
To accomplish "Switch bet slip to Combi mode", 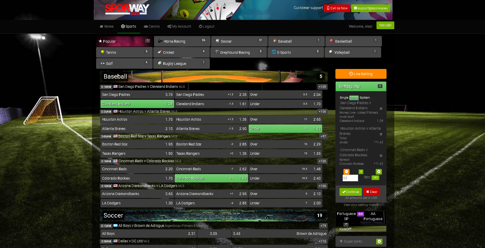I will 354,98.
